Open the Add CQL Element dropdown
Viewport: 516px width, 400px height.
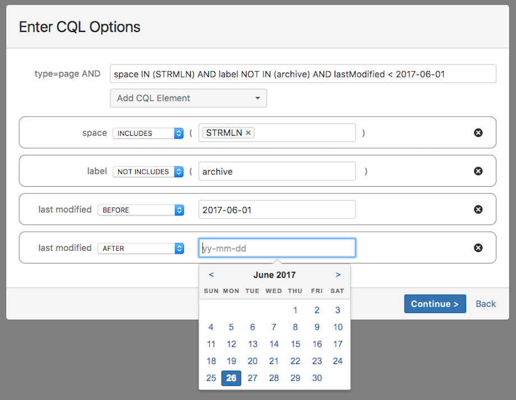coord(188,98)
